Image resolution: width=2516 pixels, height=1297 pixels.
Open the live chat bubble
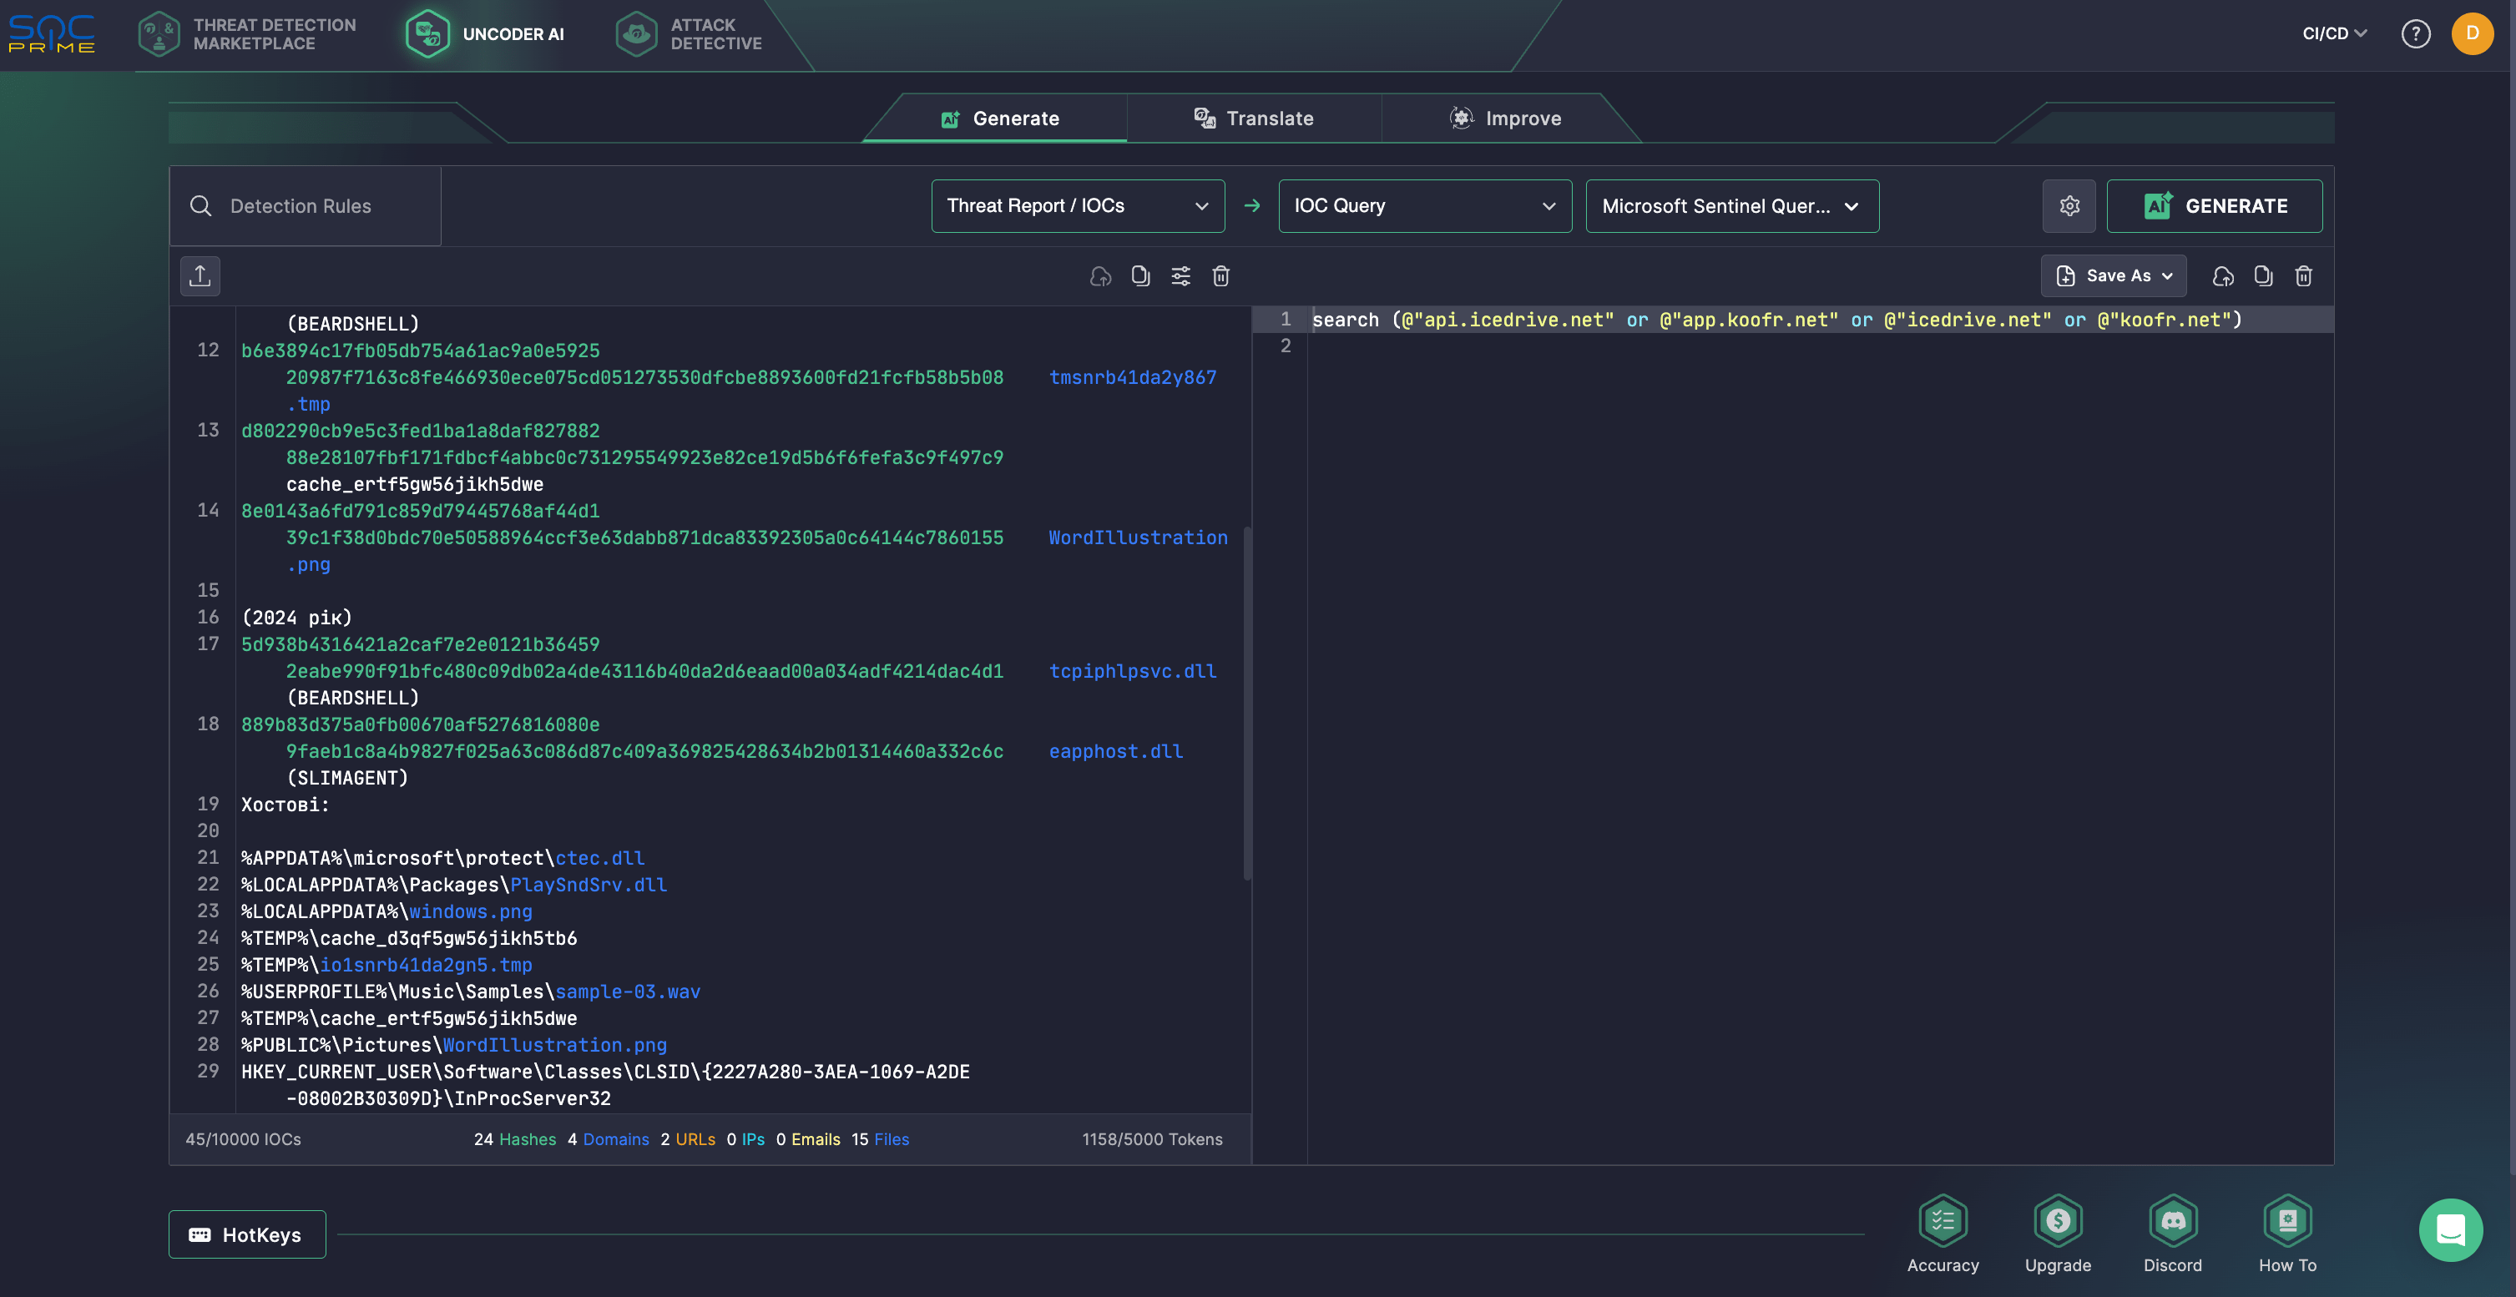click(2451, 1229)
